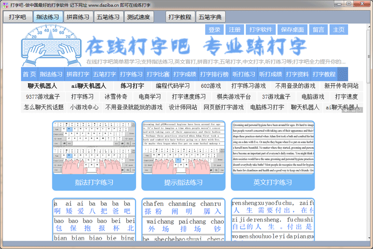Select the 指法练习 toolbar button
This screenshot has width=373, height=249.
(48, 17)
